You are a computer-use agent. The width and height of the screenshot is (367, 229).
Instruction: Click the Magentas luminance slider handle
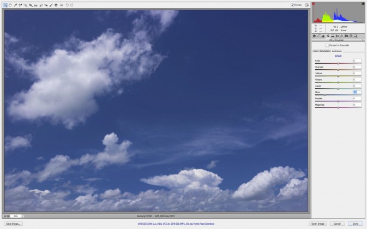[338, 107]
